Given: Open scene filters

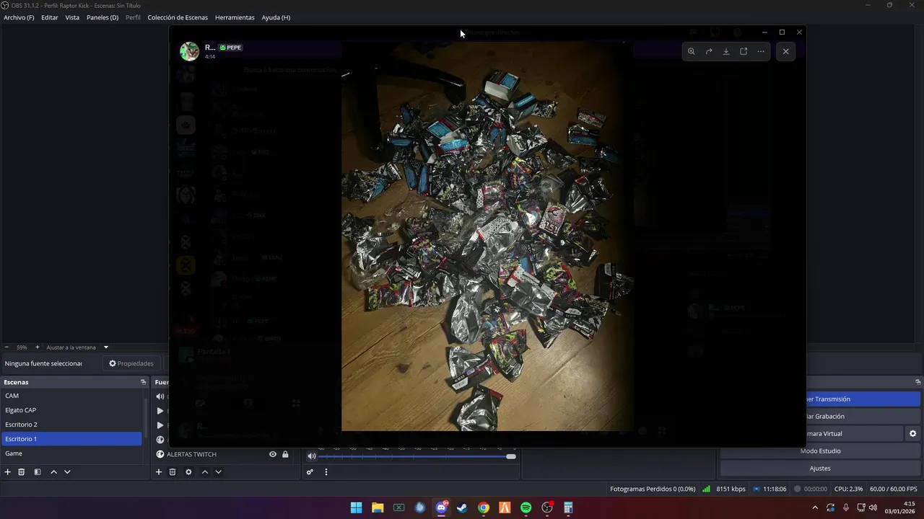Looking at the screenshot, I should pos(38,472).
